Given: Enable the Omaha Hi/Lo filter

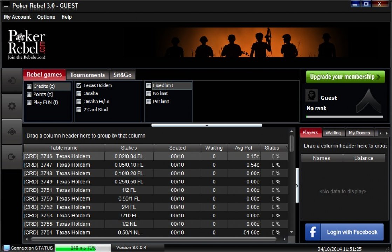Looking at the screenshot, I should (x=79, y=101).
